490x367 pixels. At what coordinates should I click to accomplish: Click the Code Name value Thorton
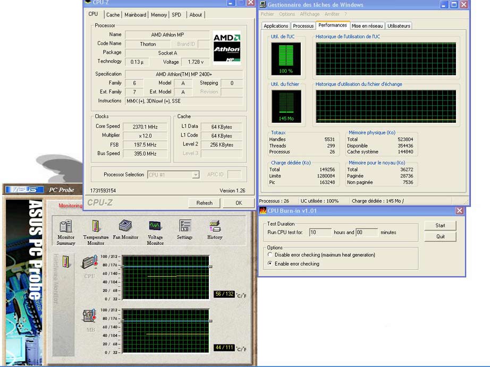coord(148,44)
